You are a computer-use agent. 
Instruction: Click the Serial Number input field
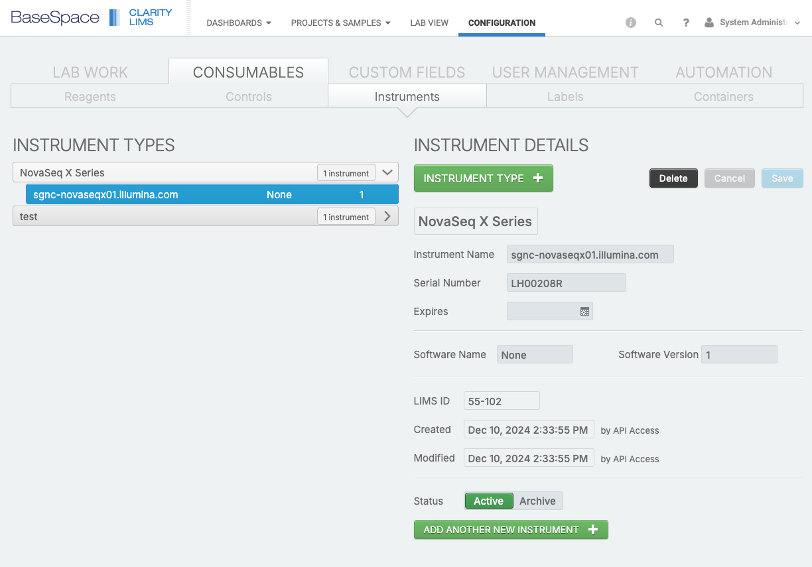pos(566,283)
